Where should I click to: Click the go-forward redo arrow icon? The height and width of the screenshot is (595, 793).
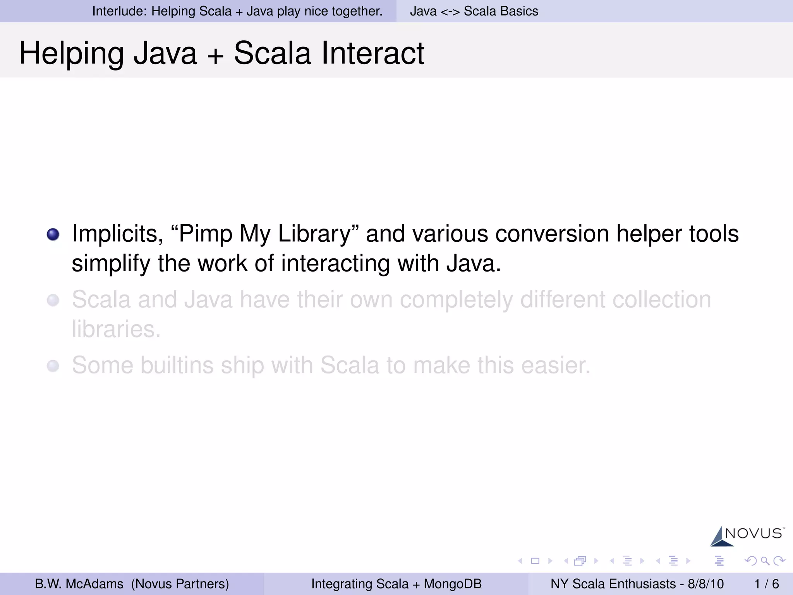pos(779,561)
